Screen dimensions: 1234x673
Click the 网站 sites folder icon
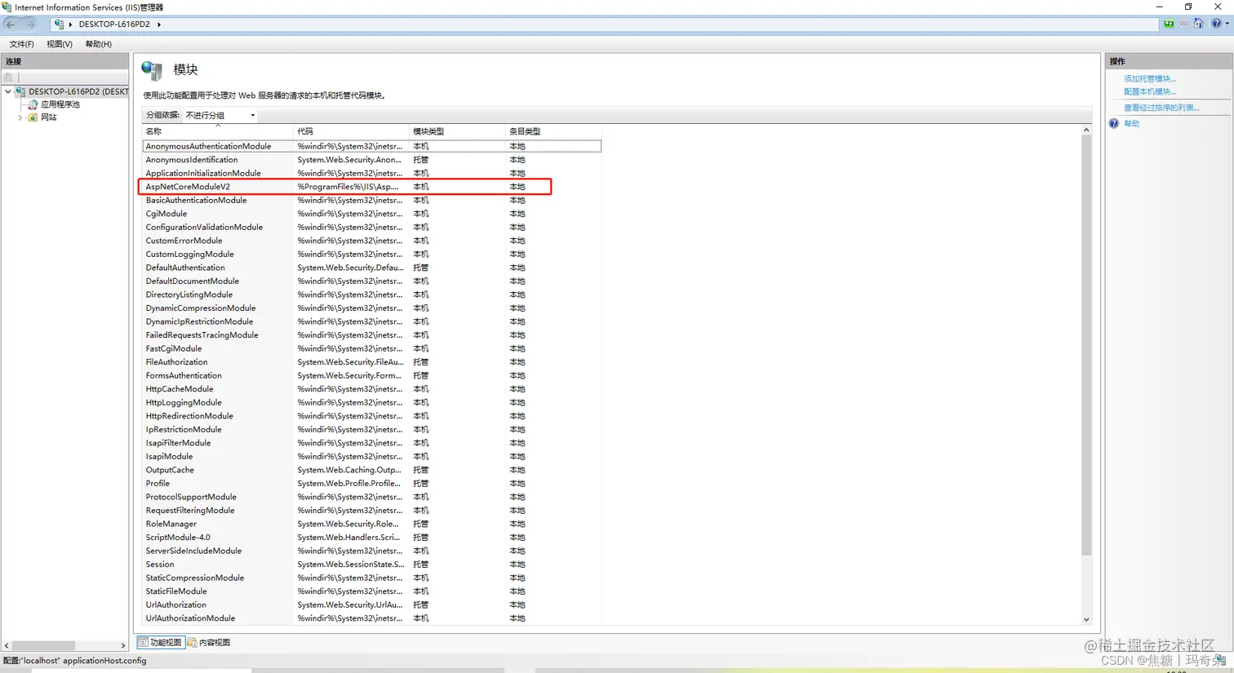pyautogui.click(x=33, y=117)
